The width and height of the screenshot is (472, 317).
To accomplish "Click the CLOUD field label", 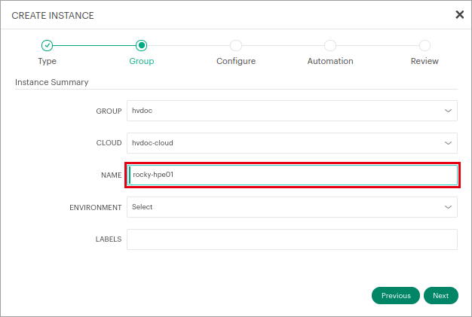I will click(x=109, y=143).
